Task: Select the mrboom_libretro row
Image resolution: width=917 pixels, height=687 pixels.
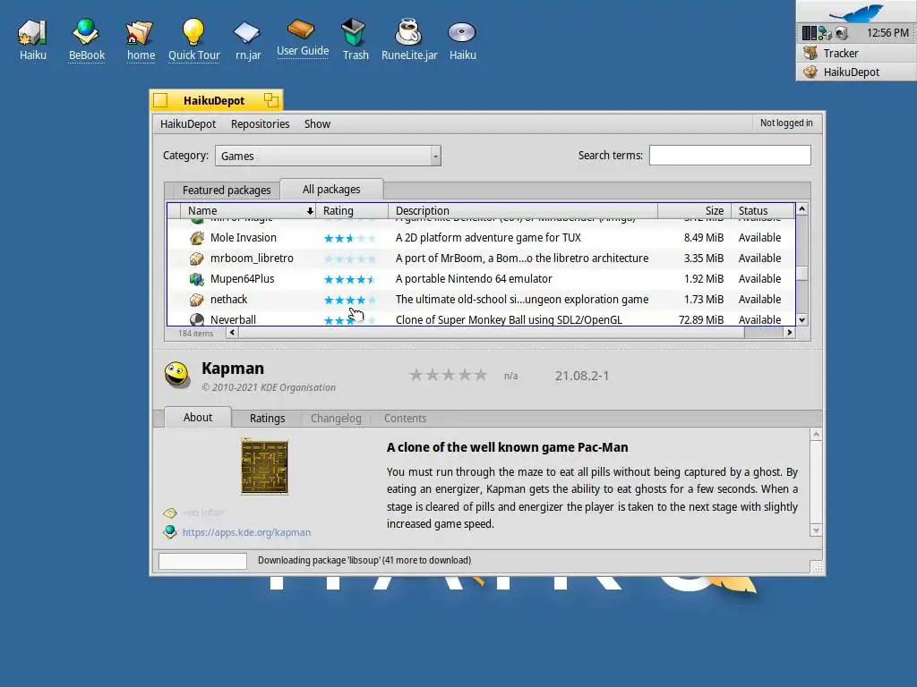Action: click(x=481, y=259)
